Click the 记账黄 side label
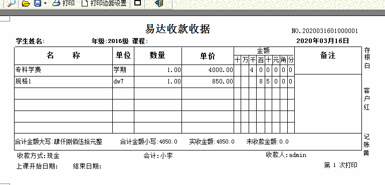Viewport: 385px width, 185px height. 366,145
